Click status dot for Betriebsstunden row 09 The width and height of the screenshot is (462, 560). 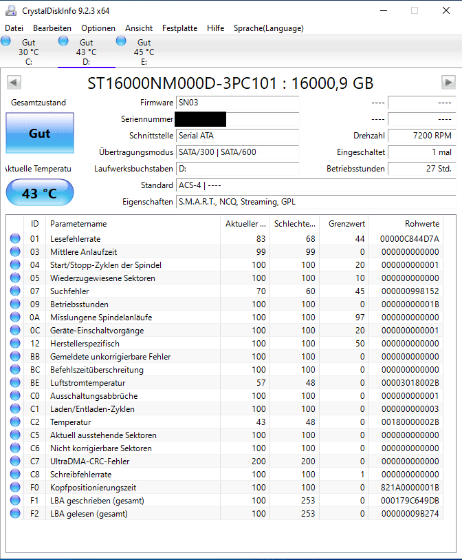click(15, 304)
